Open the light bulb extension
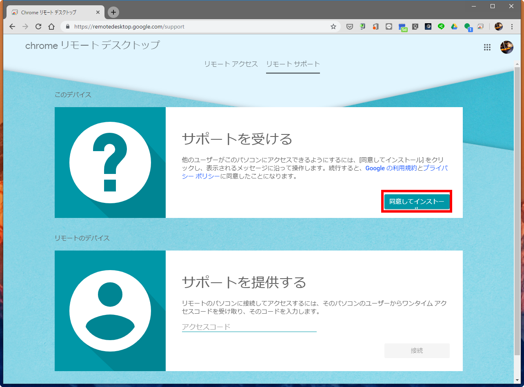This screenshot has height=387, width=524. click(x=415, y=26)
